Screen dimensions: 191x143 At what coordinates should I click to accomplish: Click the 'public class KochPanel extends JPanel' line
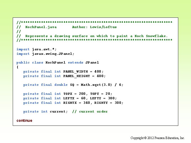point(58,62)
